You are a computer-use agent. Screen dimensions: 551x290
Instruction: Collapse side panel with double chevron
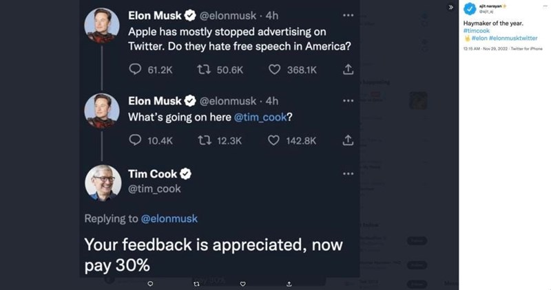point(451,7)
